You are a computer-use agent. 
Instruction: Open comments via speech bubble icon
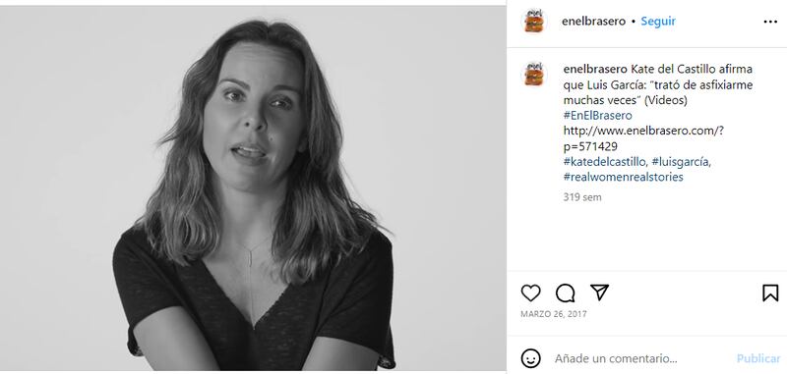(x=565, y=293)
